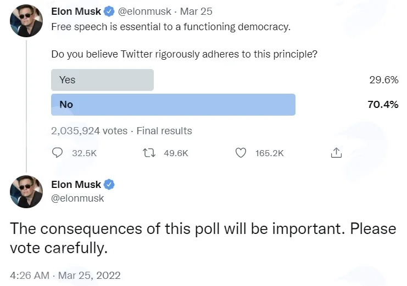View the 49.6K retweets count
The image size is (407, 286).
(x=176, y=153)
